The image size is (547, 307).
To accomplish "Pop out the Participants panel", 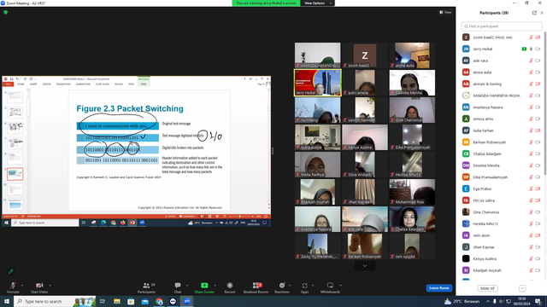I will pos(534,13).
